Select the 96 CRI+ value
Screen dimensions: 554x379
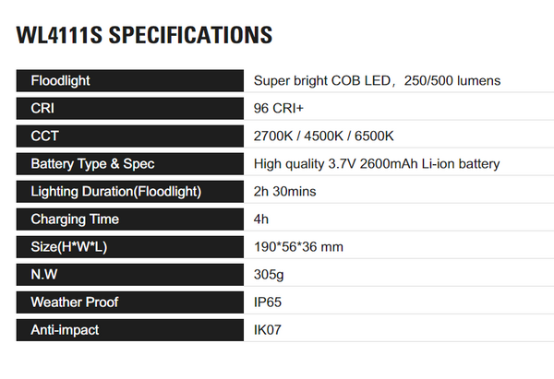tap(279, 108)
